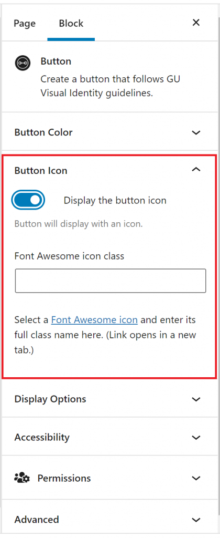Click the Permissions users-gear icon
220x538 pixels.
click(x=22, y=478)
